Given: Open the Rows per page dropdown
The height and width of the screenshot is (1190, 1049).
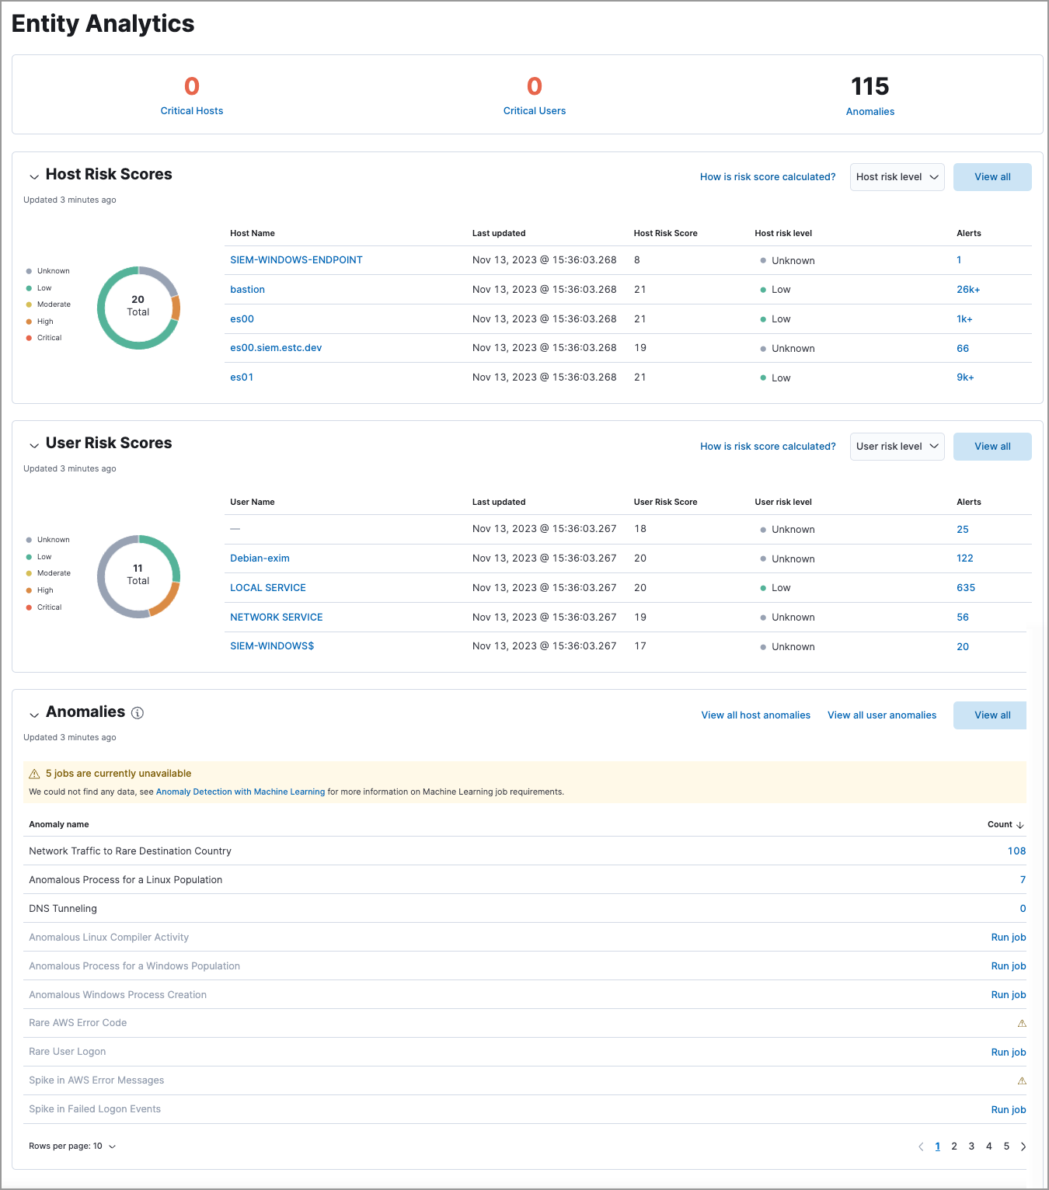Looking at the screenshot, I should [72, 1146].
